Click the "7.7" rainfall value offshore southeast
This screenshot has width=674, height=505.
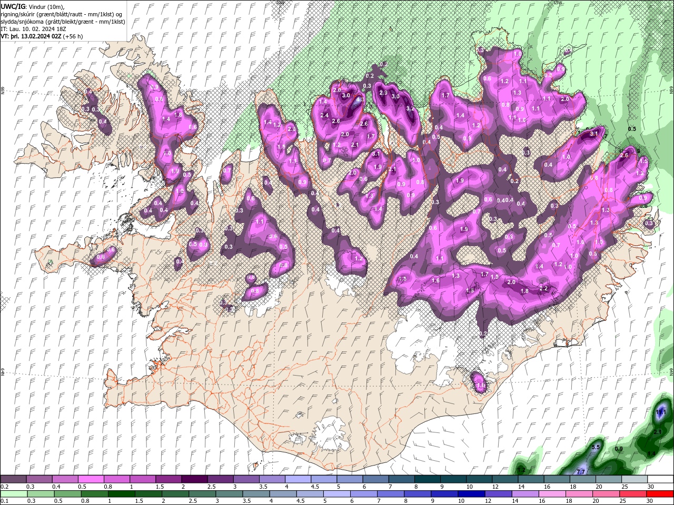[x=582, y=471]
